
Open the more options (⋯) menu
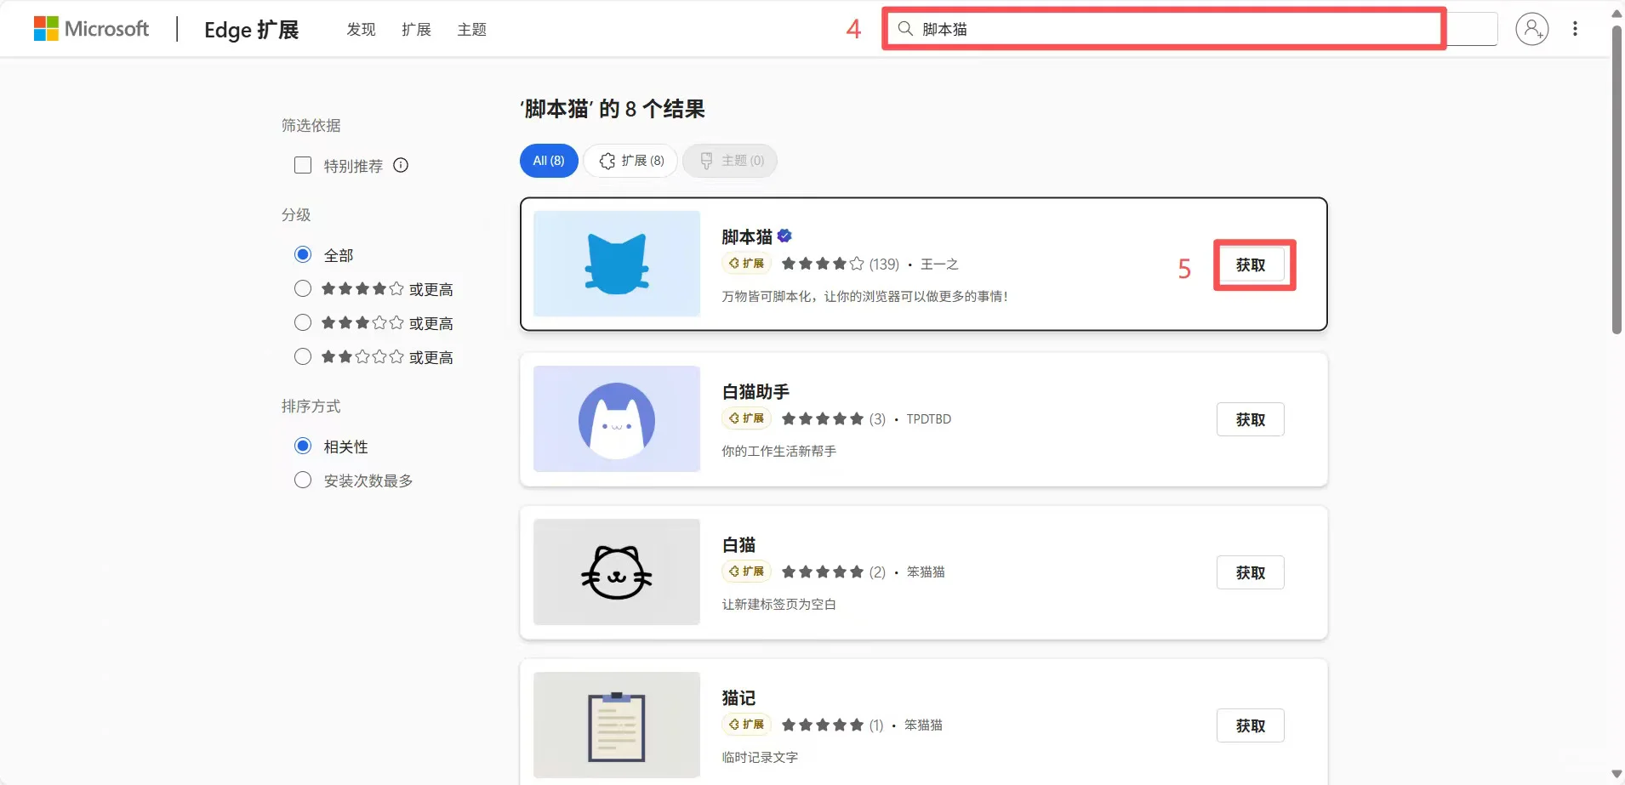[1576, 28]
